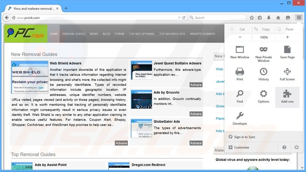Click the GlobeGator thumbnail image

coord(141,128)
